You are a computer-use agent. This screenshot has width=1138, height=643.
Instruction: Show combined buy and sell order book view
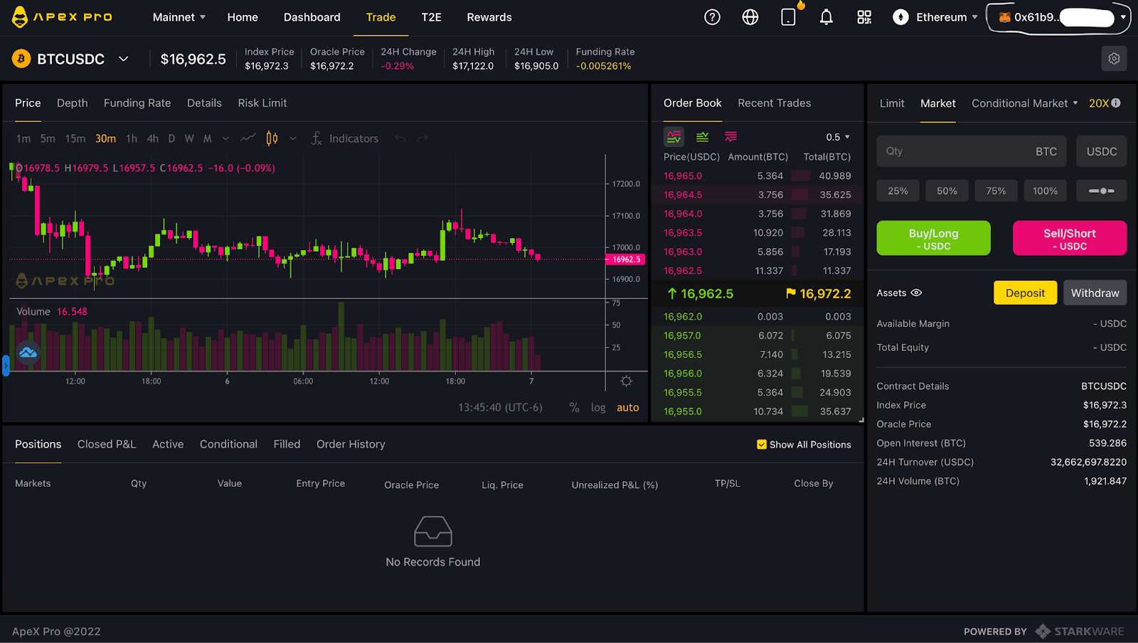click(674, 136)
